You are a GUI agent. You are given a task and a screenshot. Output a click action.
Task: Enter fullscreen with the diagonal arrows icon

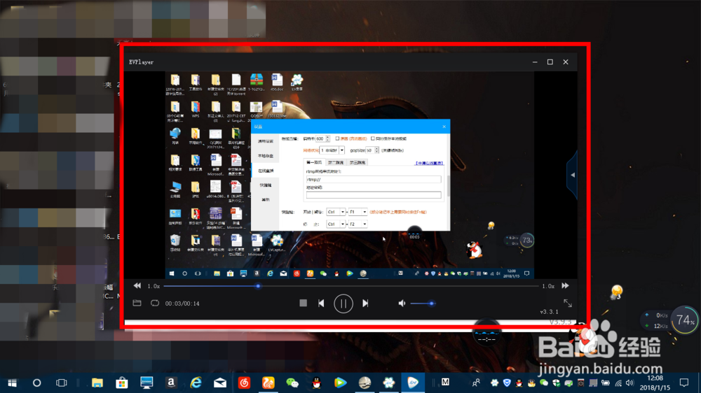coord(568,303)
